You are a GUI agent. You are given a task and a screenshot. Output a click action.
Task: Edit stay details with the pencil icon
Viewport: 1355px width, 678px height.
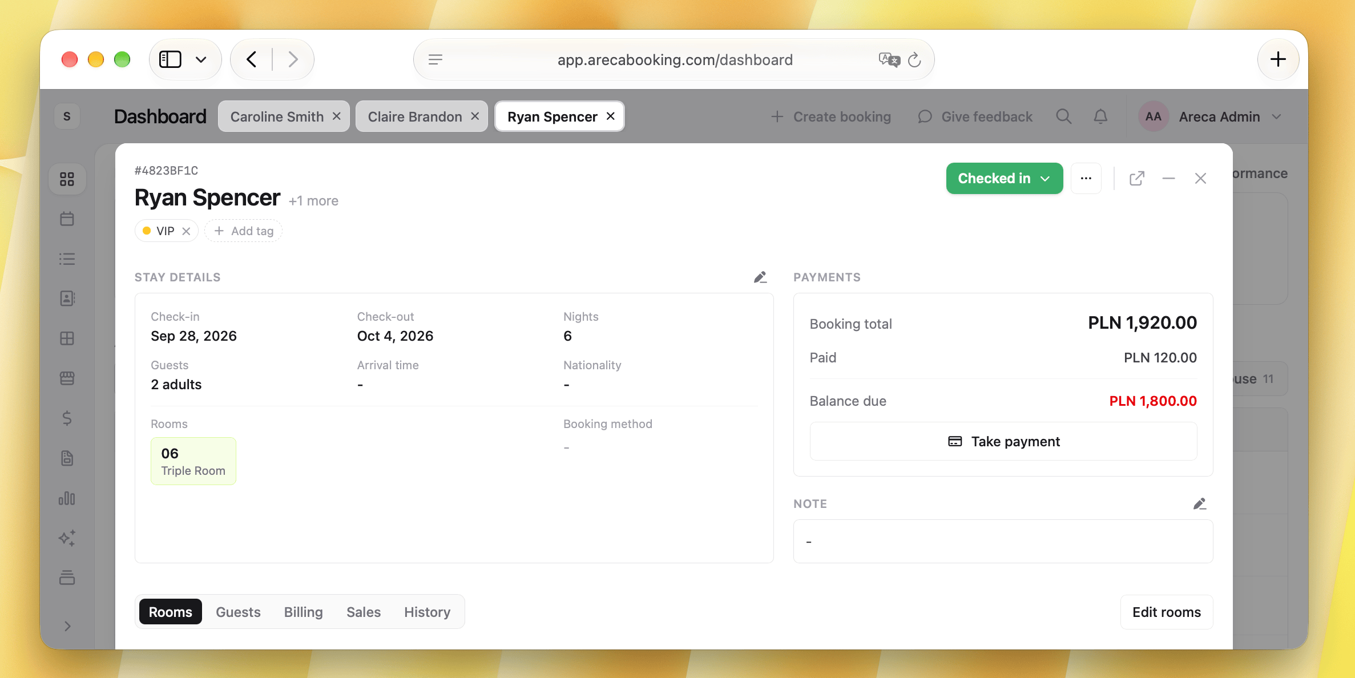click(760, 277)
